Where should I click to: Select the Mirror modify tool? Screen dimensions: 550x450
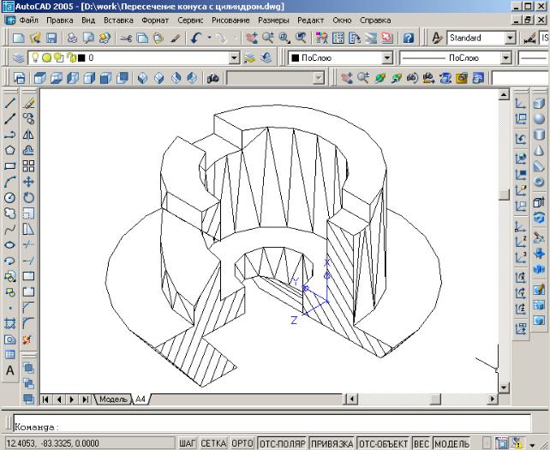tap(28, 135)
